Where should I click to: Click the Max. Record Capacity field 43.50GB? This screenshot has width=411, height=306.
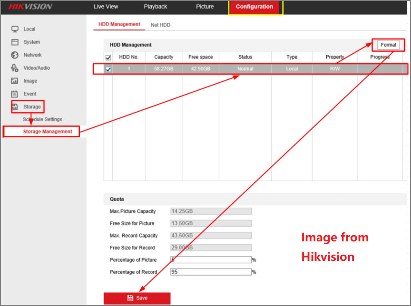pyautogui.click(x=211, y=235)
